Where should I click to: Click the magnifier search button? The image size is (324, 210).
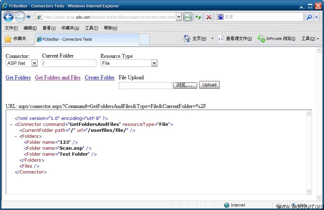pos(309,17)
